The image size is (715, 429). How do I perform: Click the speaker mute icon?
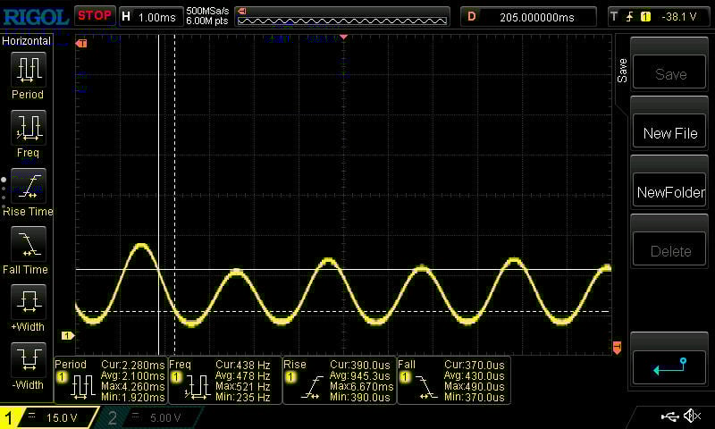[x=692, y=416]
